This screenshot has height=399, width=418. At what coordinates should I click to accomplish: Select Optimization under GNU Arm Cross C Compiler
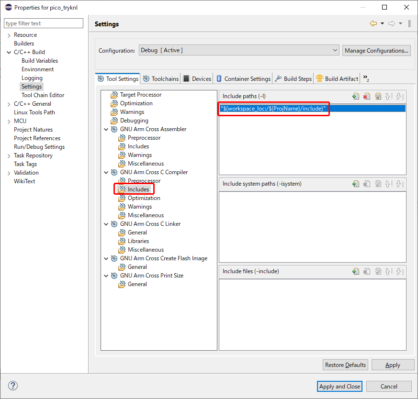[x=144, y=198]
